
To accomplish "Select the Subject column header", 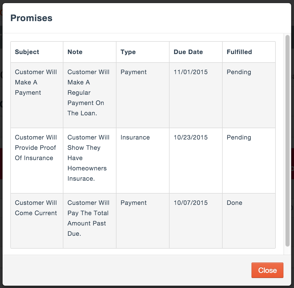I will [x=27, y=52].
